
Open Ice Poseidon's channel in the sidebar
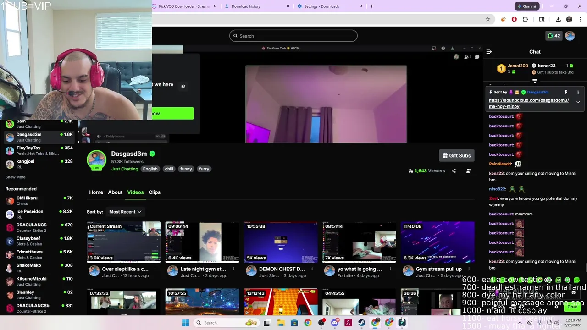click(x=39, y=214)
